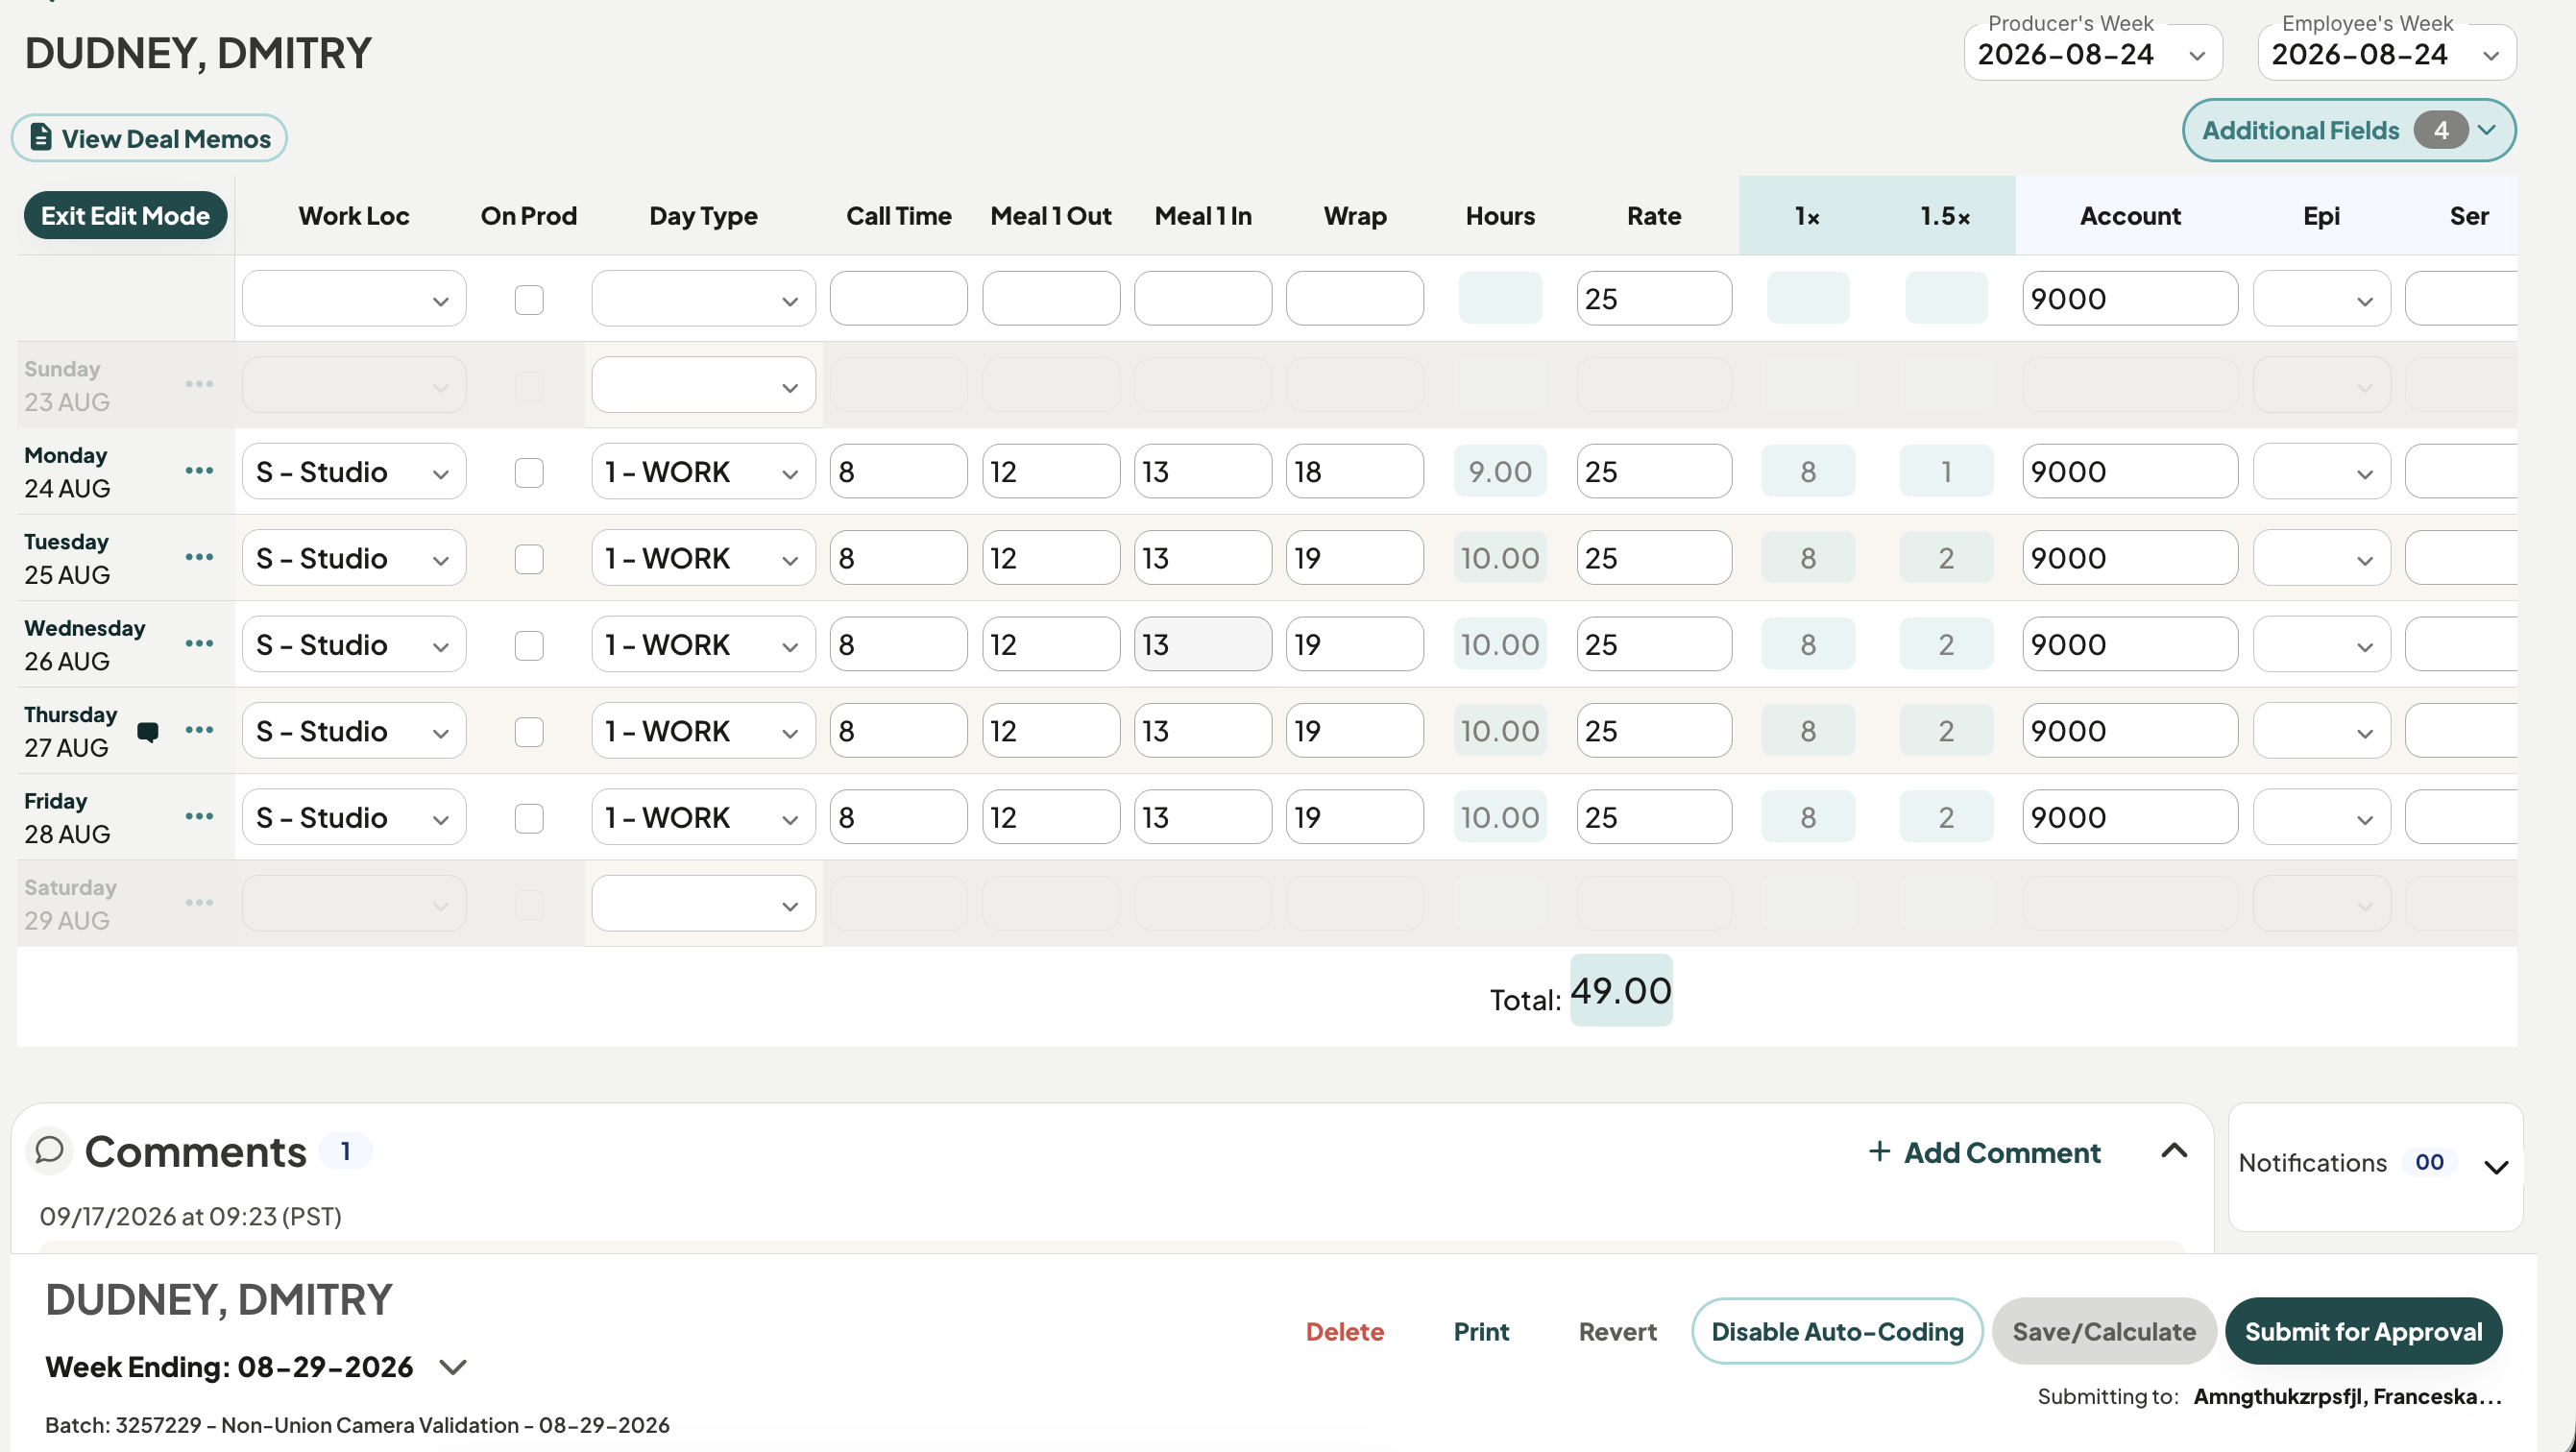Click Monday's Wrap time input field
Viewport: 2576px width, 1452px height.
click(1354, 471)
